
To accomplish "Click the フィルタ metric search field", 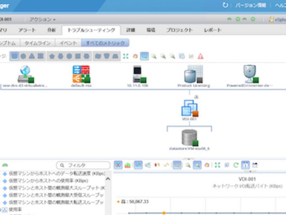I will (83, 165).
